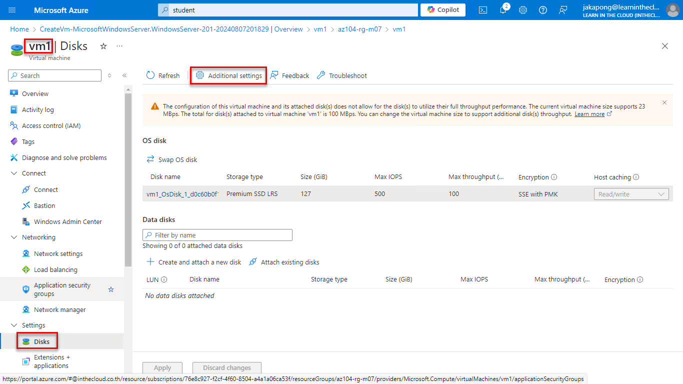Open Application security groups
The height and width of the screenshot is (384, 683).
(62, 289)
